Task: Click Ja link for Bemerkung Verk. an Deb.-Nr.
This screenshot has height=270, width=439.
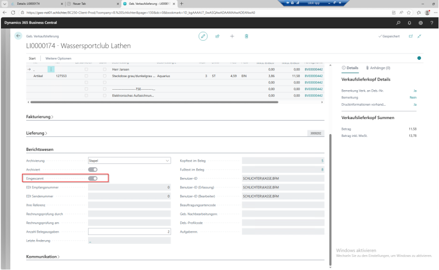Action: (415, 91)
